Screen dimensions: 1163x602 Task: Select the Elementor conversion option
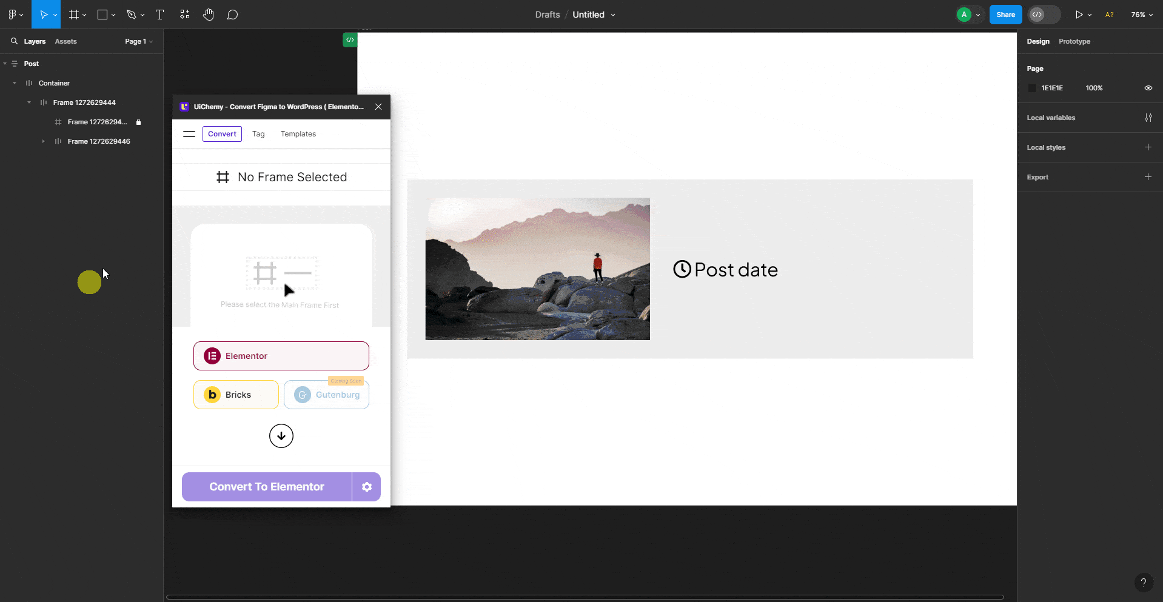coord(281,356)
